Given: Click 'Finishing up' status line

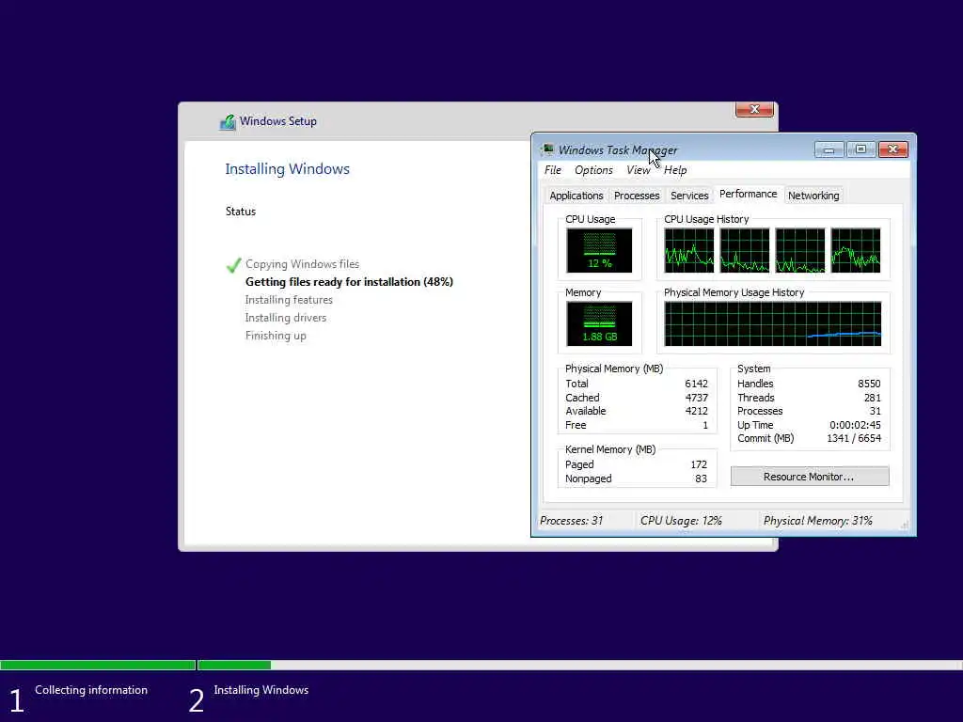Looking at the screenshot, I should click(276, 336).
